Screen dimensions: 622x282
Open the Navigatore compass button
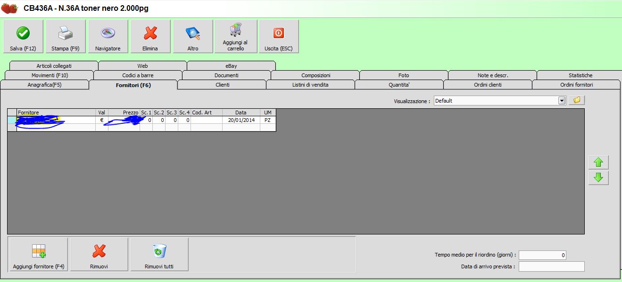[x=108, y=36]
